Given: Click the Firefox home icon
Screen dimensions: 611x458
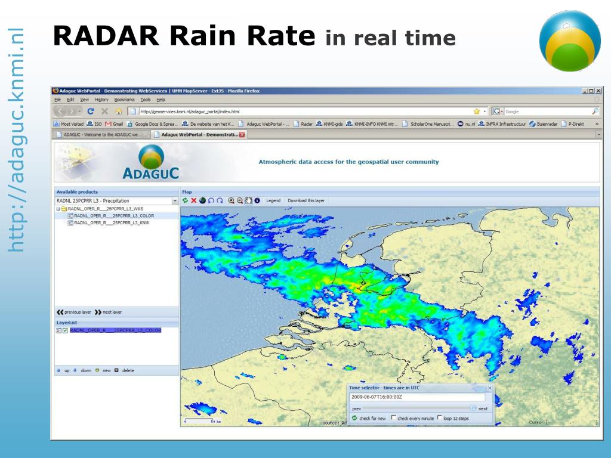Looking at the screenshot, I should (119, 112).
